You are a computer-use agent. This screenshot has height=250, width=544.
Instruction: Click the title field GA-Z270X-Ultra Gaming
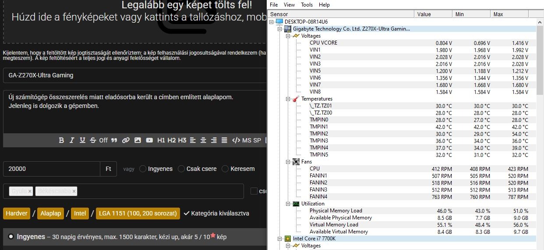(135, 75)
